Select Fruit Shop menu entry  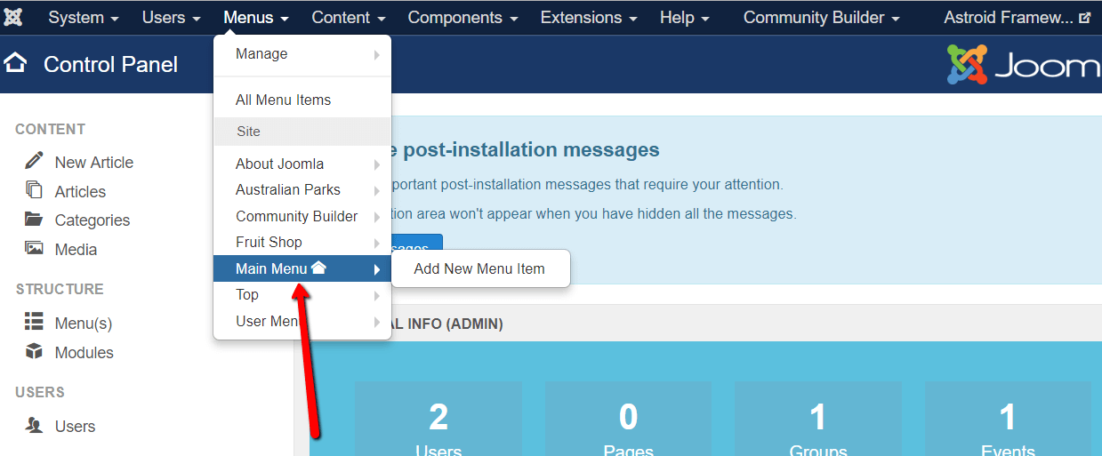[x=302, y=242]
